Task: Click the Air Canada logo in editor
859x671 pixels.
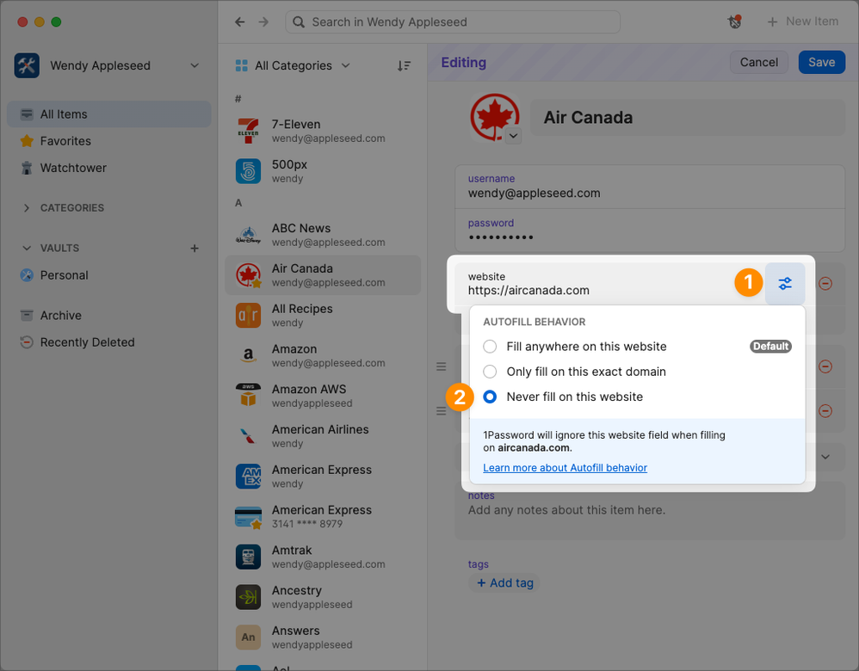Action: click(x=495, y=117)
